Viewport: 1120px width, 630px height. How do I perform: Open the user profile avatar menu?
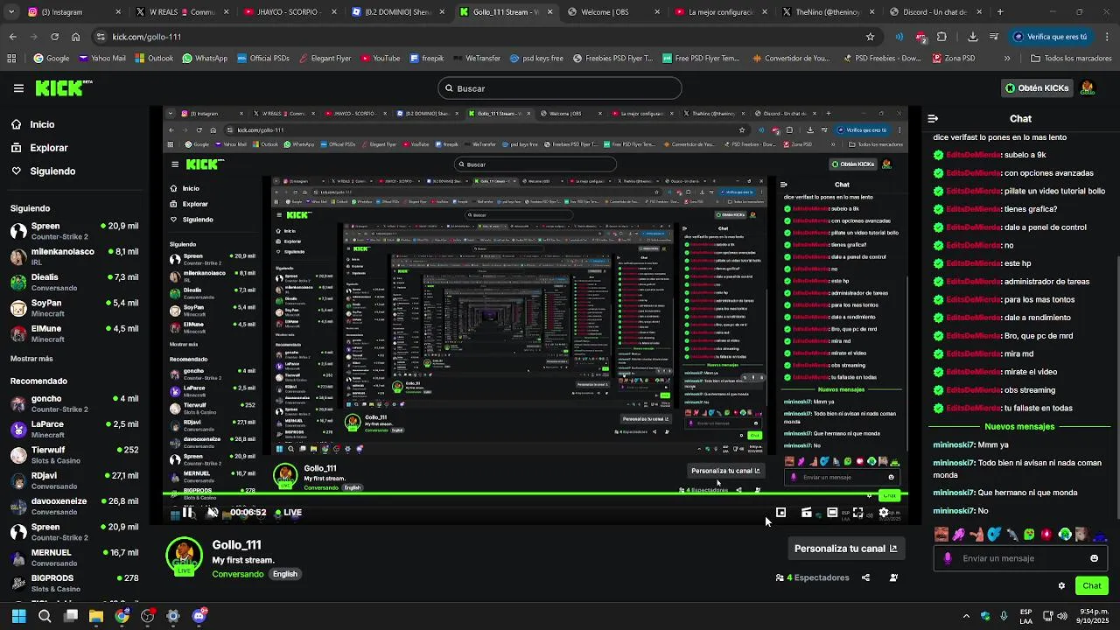[1088, 88]
